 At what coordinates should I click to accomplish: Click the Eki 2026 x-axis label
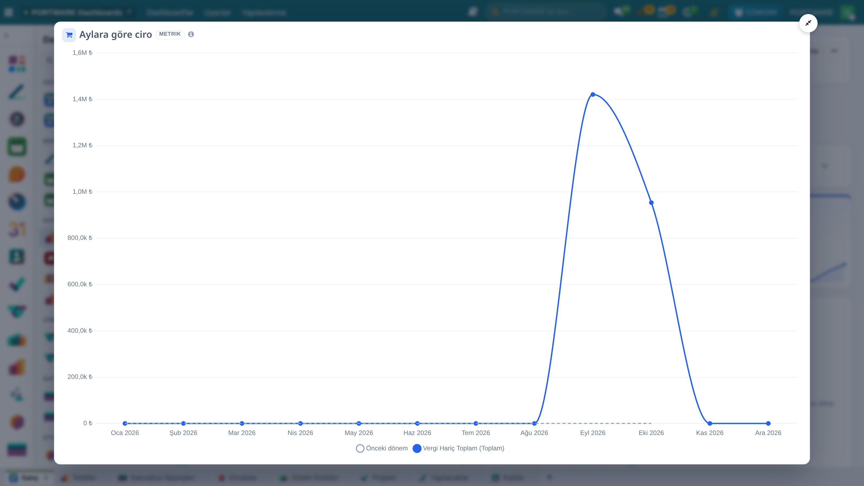coord(651,433)
